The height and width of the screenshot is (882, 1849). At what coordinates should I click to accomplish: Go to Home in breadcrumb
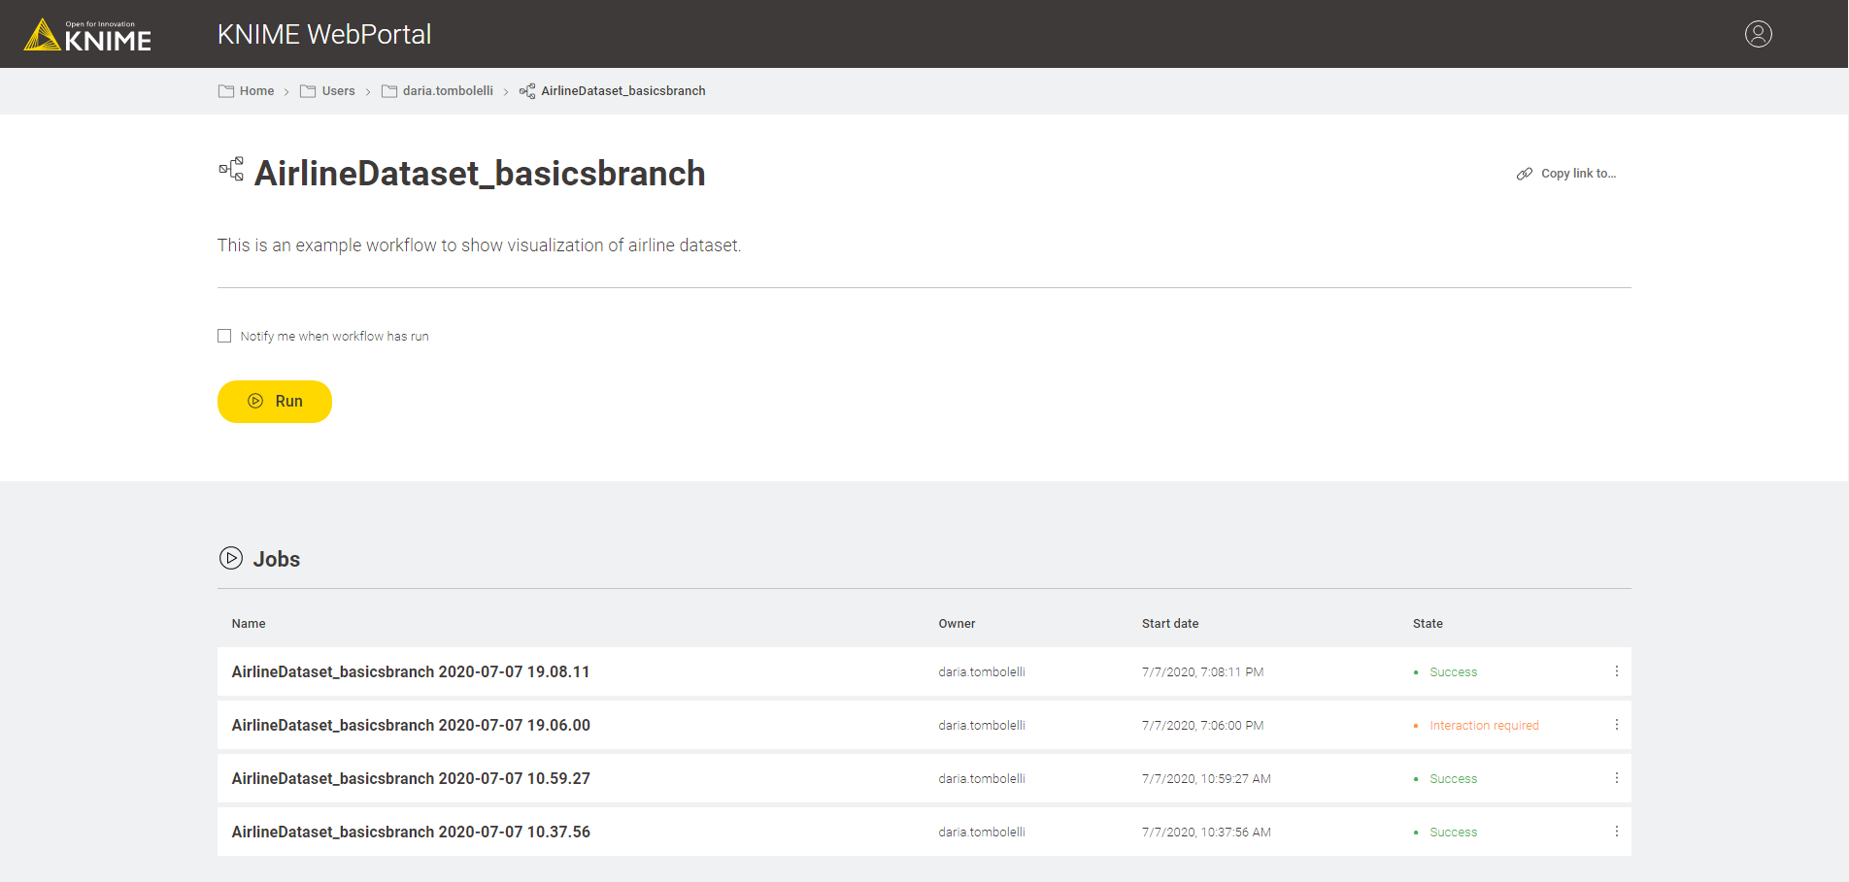pyautogui.click(x=256, y=91)
